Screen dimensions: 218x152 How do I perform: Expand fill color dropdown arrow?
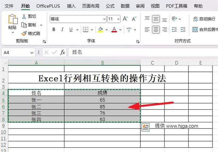pyautogui.click(x=107, y=30)
